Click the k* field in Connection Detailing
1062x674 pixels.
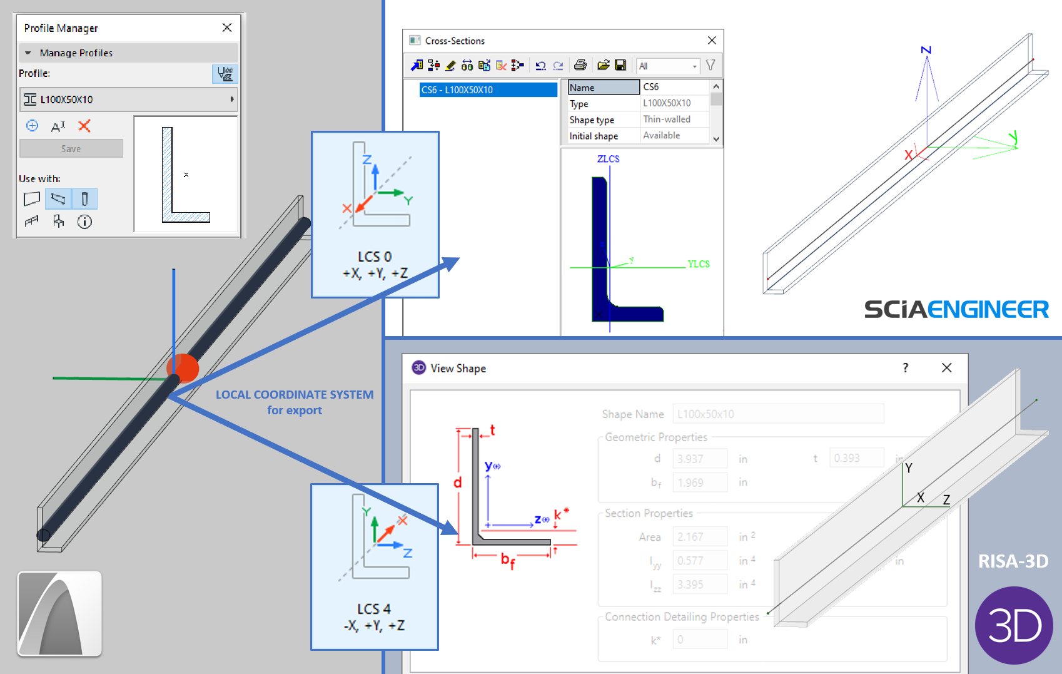[700, 640]
